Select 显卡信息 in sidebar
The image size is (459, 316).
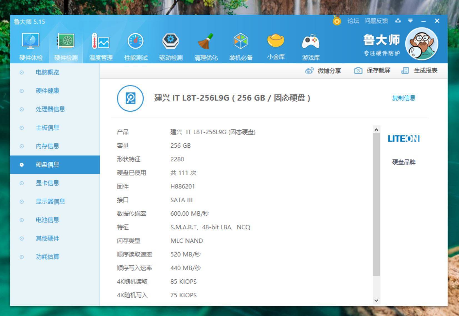pos(55,183)
